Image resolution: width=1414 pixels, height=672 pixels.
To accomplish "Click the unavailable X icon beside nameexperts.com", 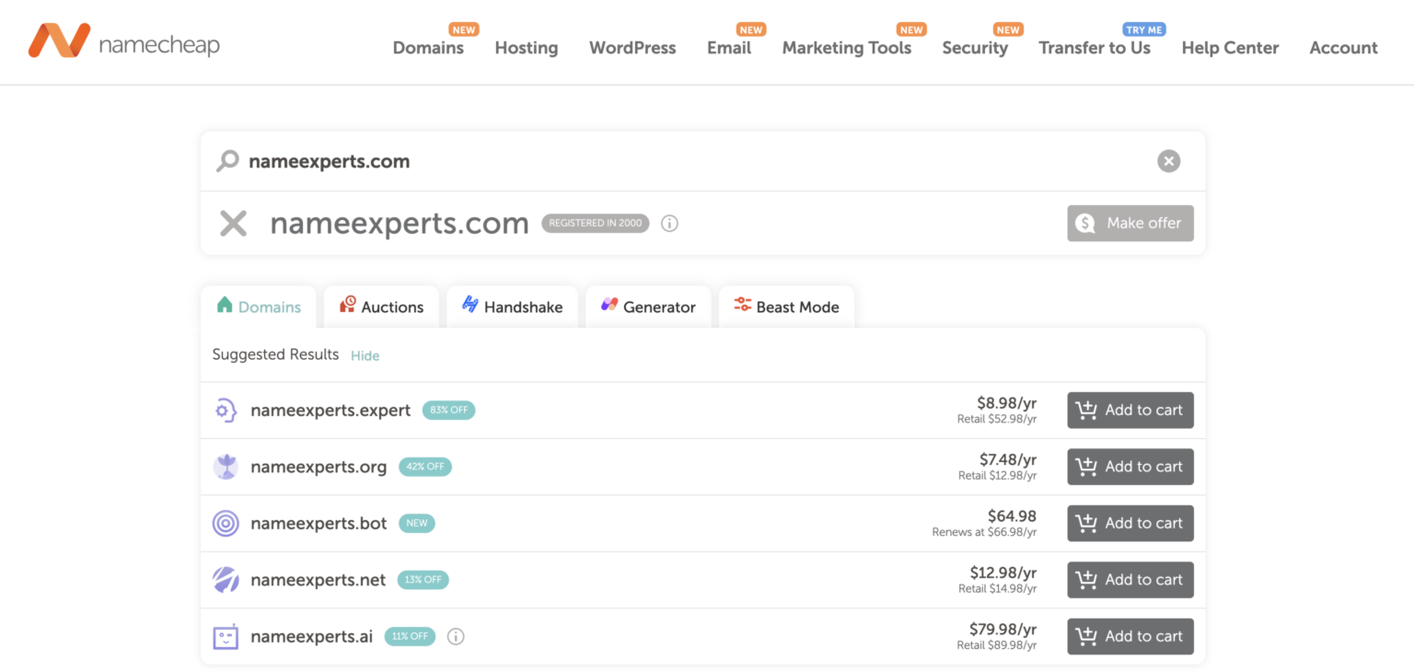I will [x=233, y=223].
